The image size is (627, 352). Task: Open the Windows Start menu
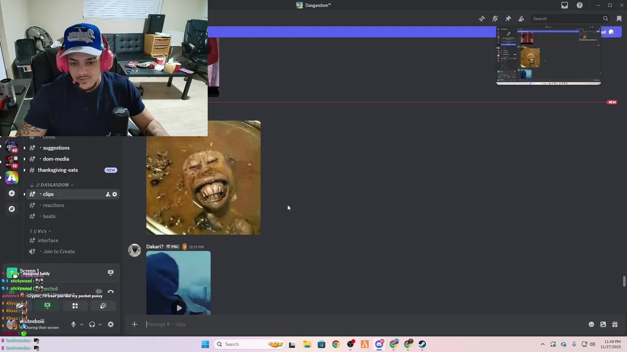[205, 344]
